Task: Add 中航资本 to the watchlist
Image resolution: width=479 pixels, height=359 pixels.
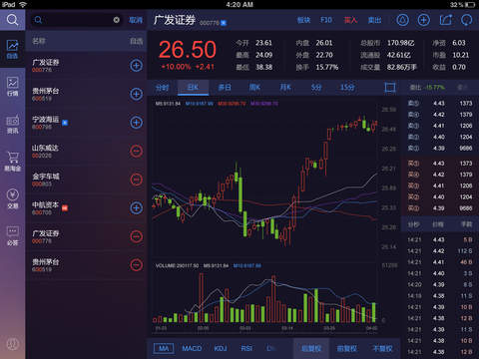Action: coord(136,208)
